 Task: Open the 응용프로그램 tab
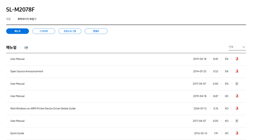click(70, 31)
